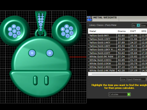Select the Yellow Gold:14KY row
This screenshot has width=147, height=110.
point(118,42)
